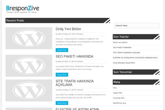Open sidebar link 'SİTE TRAFİK HAKKINDA AÇIKLAMA'

point(127,53)
